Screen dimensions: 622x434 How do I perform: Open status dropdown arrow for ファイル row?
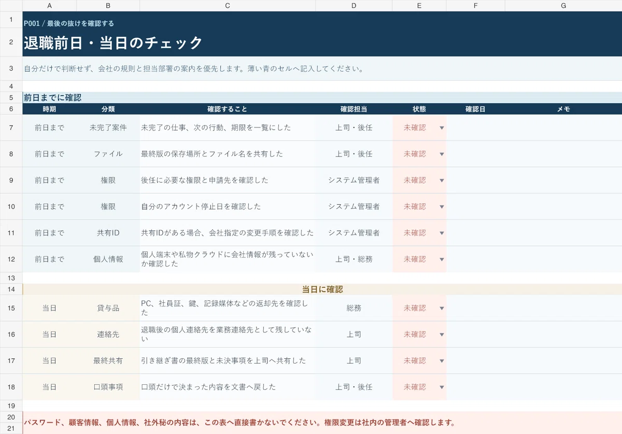point(442,154)
